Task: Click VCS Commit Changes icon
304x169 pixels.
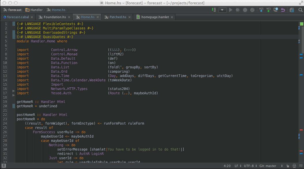Action: 268,10
